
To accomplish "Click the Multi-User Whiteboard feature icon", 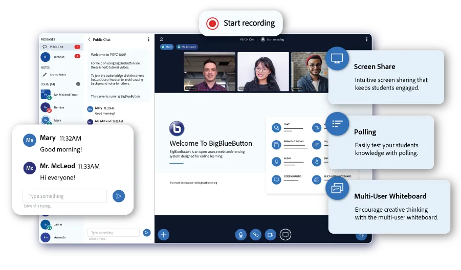I will click(337, 188).
